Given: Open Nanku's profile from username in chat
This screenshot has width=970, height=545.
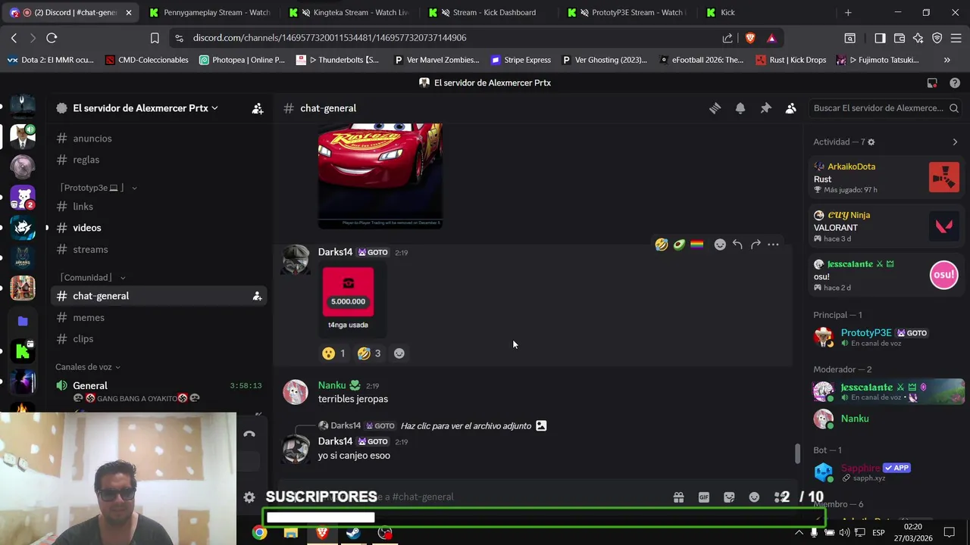Looking at the screenshot, I should tap(332, 385).
